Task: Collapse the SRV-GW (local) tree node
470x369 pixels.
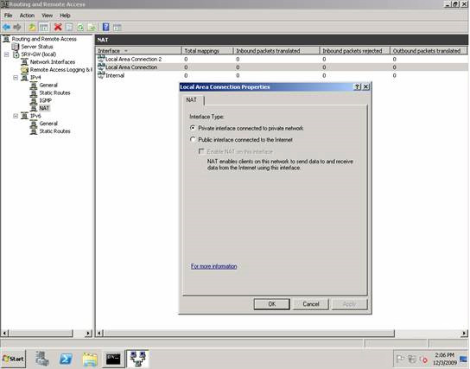Action: [6, 54]
